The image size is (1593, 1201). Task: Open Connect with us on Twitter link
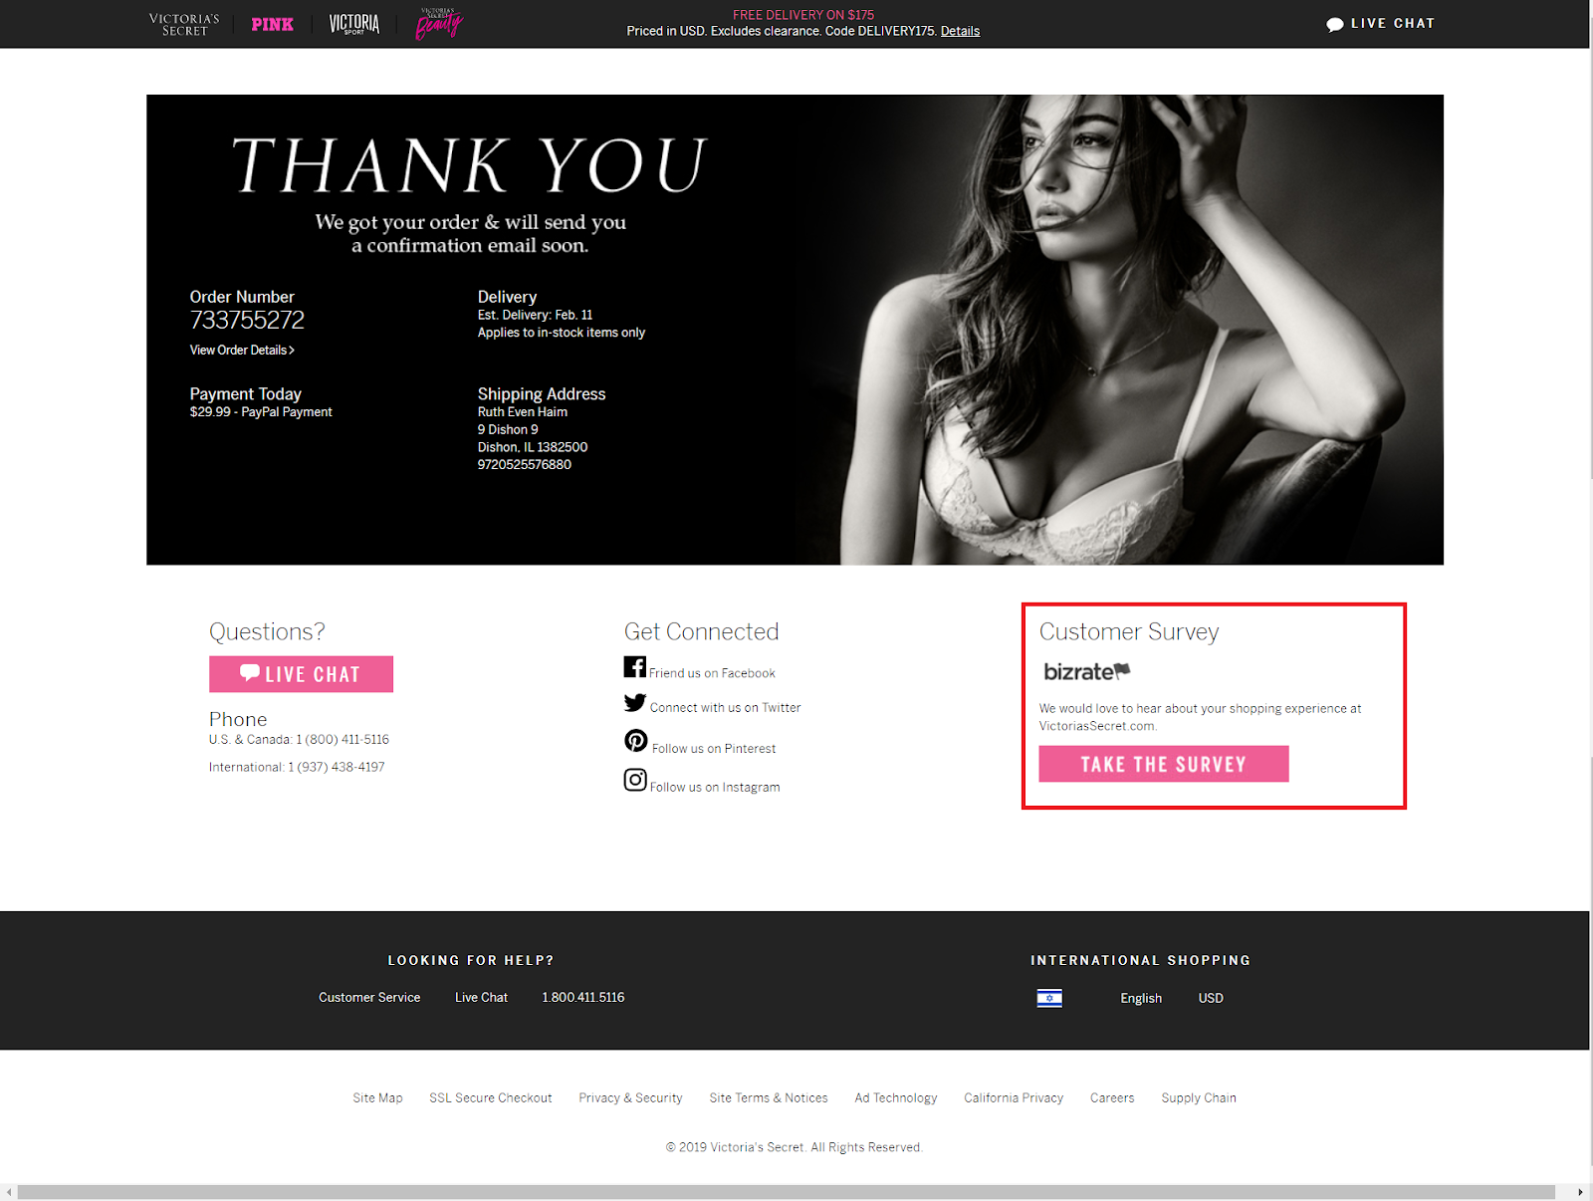pos(726,708)
